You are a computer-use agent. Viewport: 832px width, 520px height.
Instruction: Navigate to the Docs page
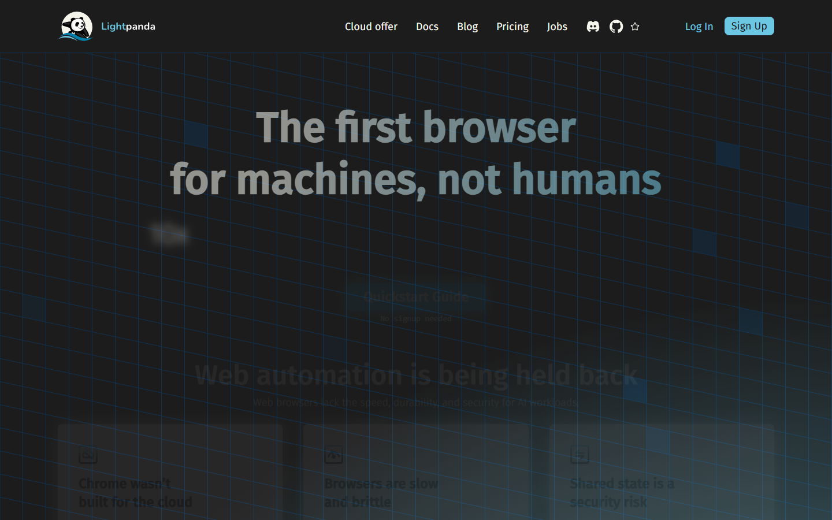427,26
